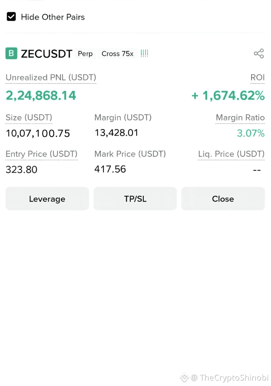Screen dimensions: 271x386
Task: Open the Leverage adjustment button
Action: tap(47, 199)
